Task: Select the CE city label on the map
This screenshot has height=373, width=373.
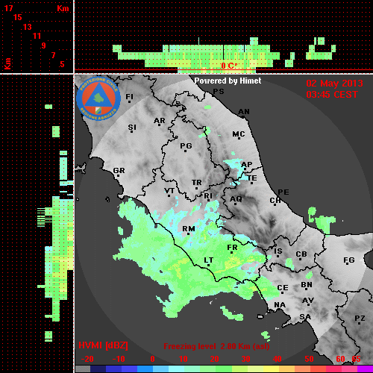Action: click(x=283, y=288)
